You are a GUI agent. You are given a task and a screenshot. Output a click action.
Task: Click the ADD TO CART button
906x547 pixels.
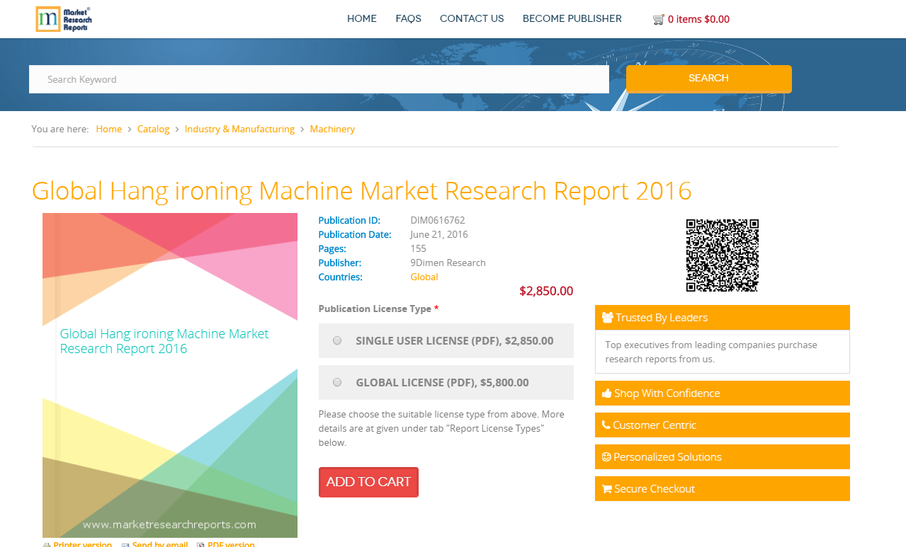coord(368,482)
